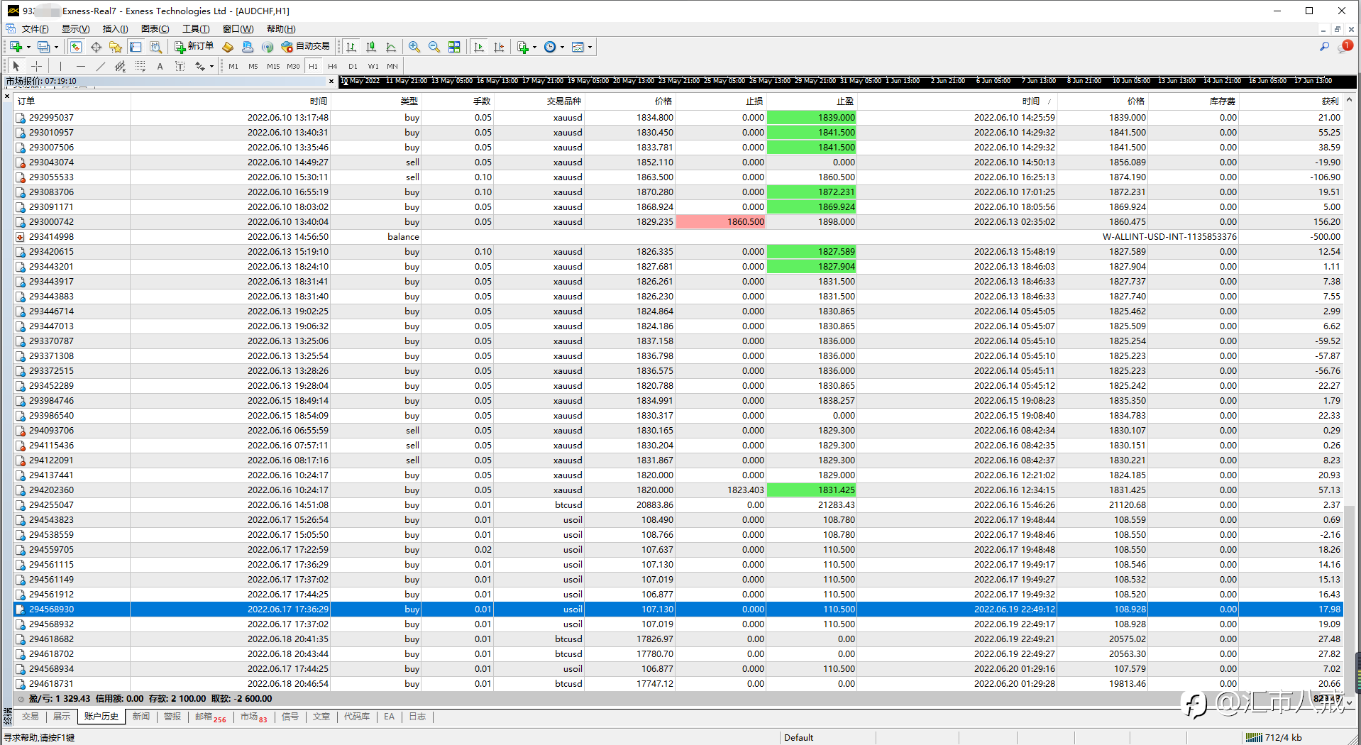Draw a horizontal line
The width and height of the screenshot is (1361, 745).
[81, 66]
